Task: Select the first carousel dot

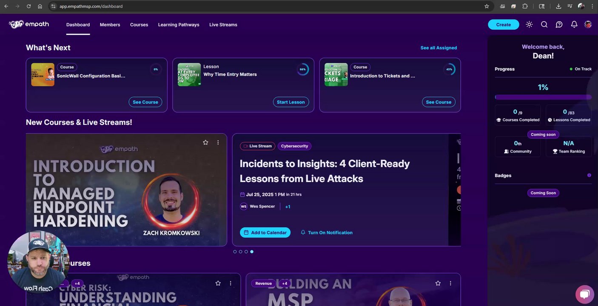Action: 235,252
